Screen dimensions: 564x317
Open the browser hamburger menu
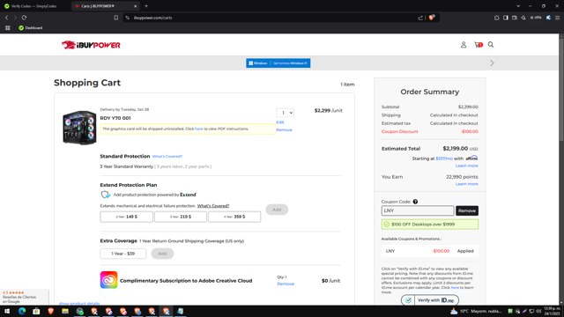[557, 18]
